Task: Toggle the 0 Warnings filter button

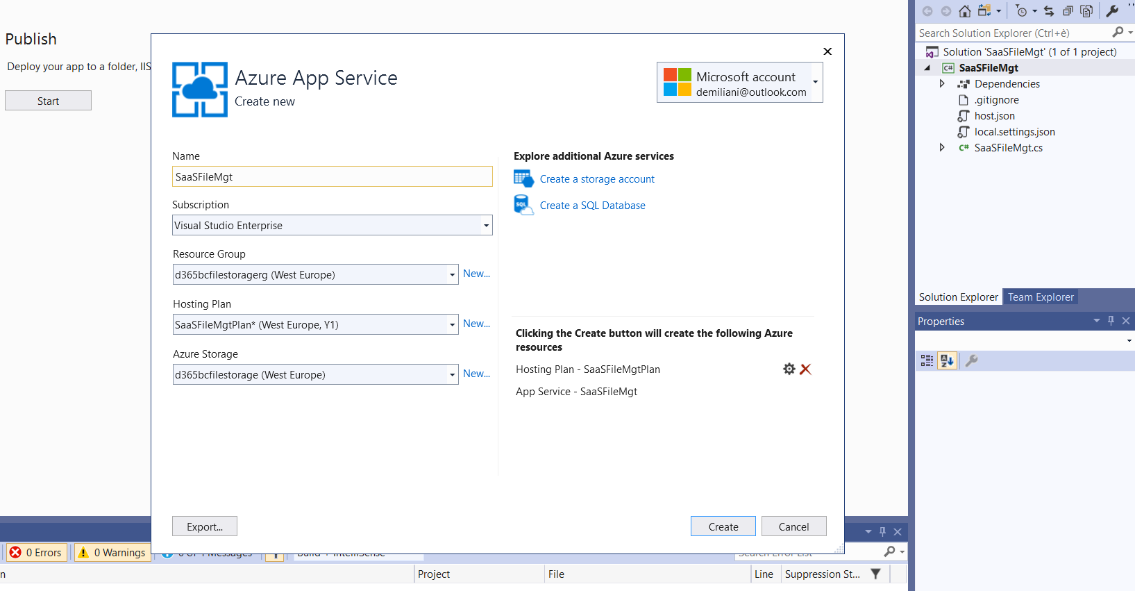Action: [x=112, y=552]
